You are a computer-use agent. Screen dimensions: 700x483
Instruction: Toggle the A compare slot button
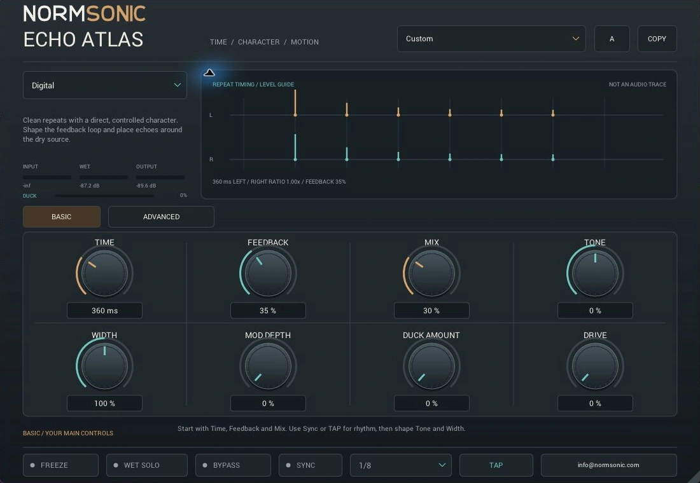(x=612, y=39)
